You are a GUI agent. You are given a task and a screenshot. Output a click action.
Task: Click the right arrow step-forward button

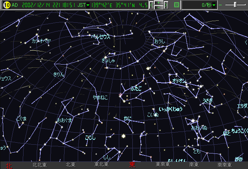(x=166, y=5)
